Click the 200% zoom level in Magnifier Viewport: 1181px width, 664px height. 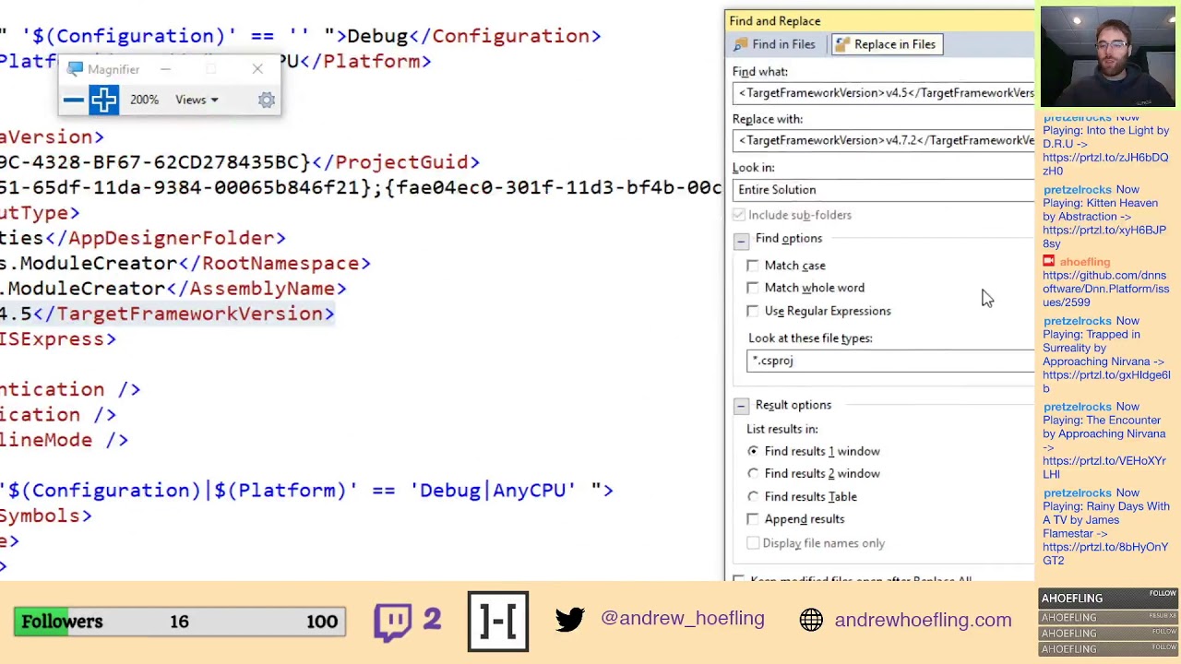coord(144,100)
